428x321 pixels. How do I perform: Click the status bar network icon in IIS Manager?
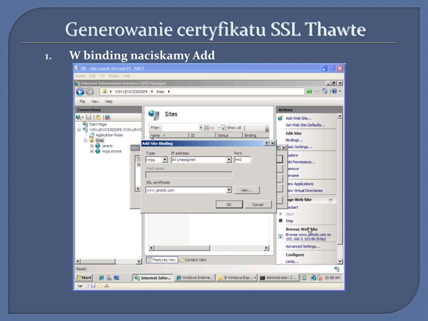coord(337,269)
